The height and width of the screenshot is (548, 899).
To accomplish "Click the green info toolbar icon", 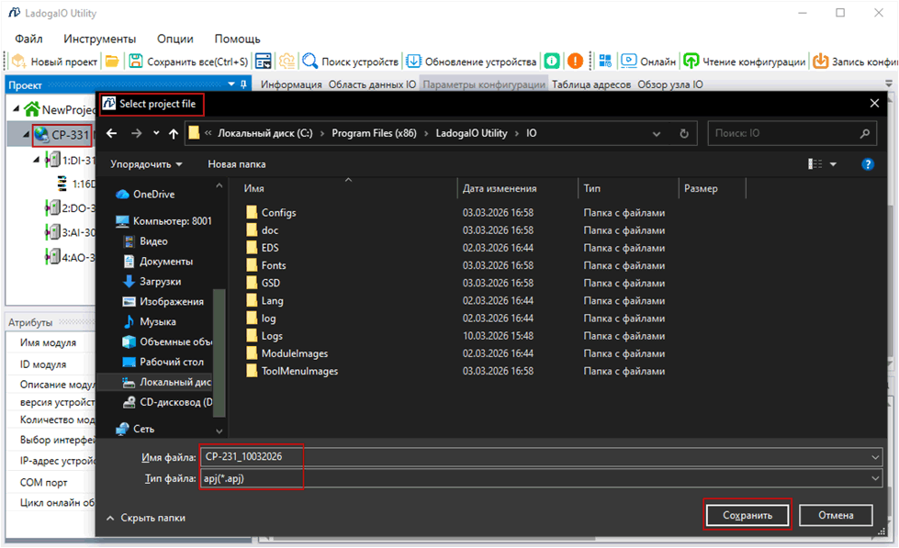I will 552,61.
